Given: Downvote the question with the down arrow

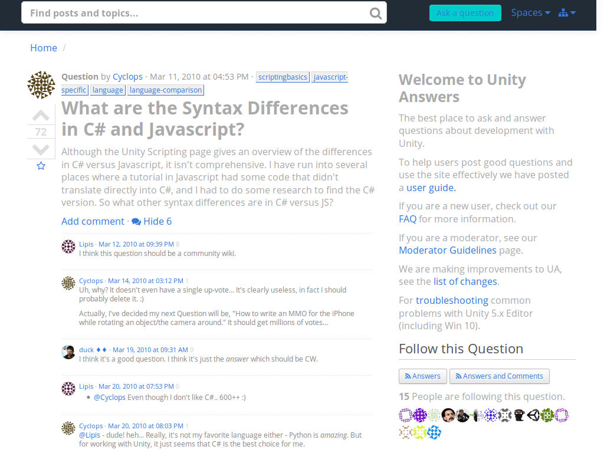Looking at the screenshot, I should click(x=41, y=149).
